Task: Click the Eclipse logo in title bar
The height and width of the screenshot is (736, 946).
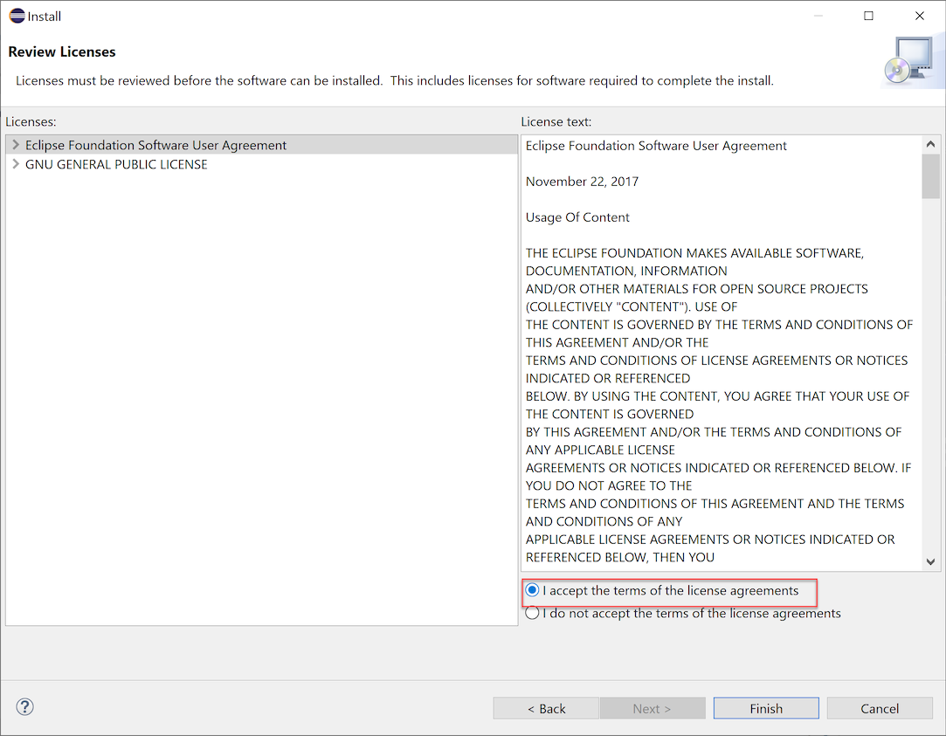Action: click(x=17, y=16)
